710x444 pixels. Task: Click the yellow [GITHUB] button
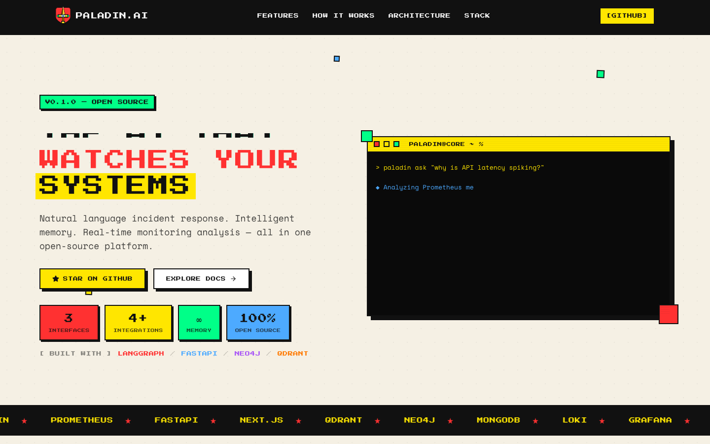coord(627,16)
